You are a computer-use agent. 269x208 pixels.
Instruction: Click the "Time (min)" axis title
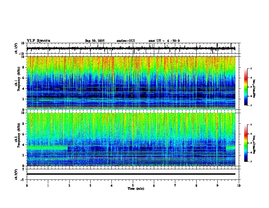click(x=136, y=189)
